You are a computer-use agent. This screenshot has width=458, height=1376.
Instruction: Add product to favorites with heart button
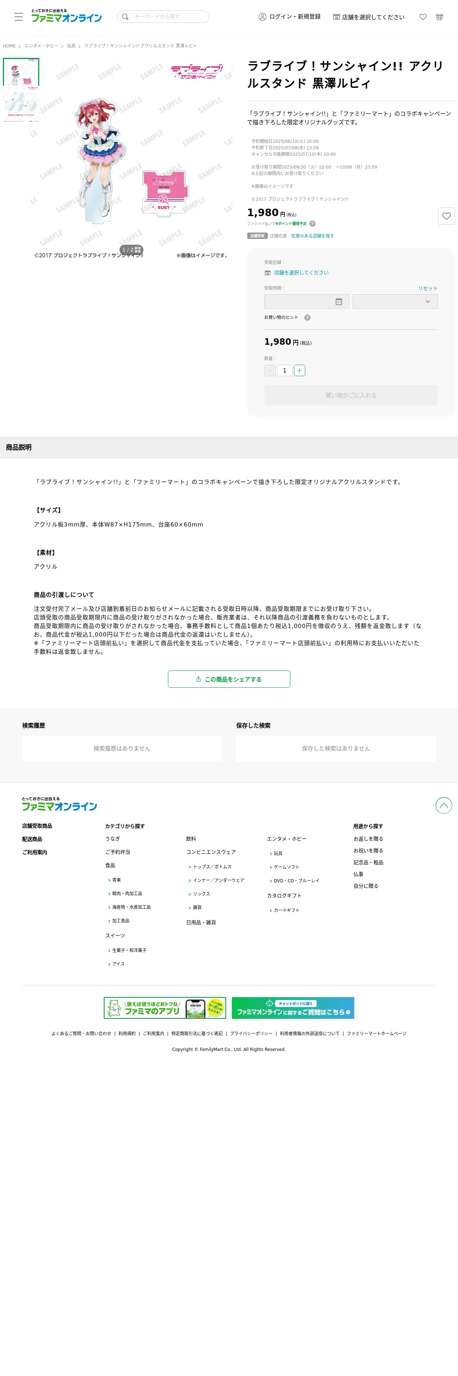[x=446, y=216]
